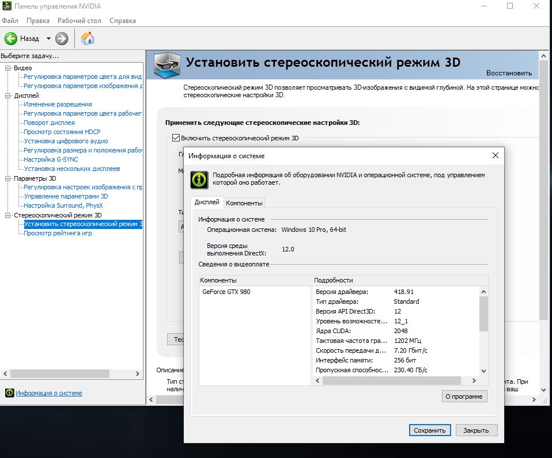Select Регулировка размера и положения item
Screen dimensions: 552x458
(x=83, y=150)
